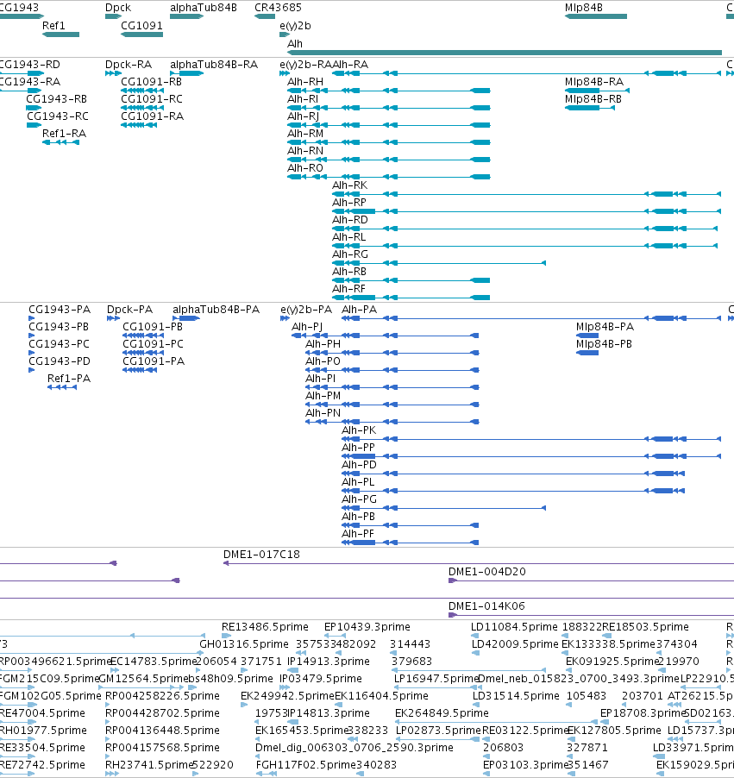The width and height of the screenshot is (734, 778).
Task: Click the CG1943-RD transcript label
Action: 30,65
